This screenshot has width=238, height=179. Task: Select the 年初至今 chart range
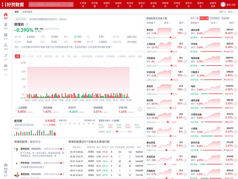[48, 56]
